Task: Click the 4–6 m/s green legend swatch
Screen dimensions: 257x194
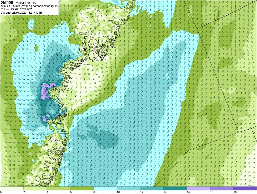Action: tap(58, 188)
